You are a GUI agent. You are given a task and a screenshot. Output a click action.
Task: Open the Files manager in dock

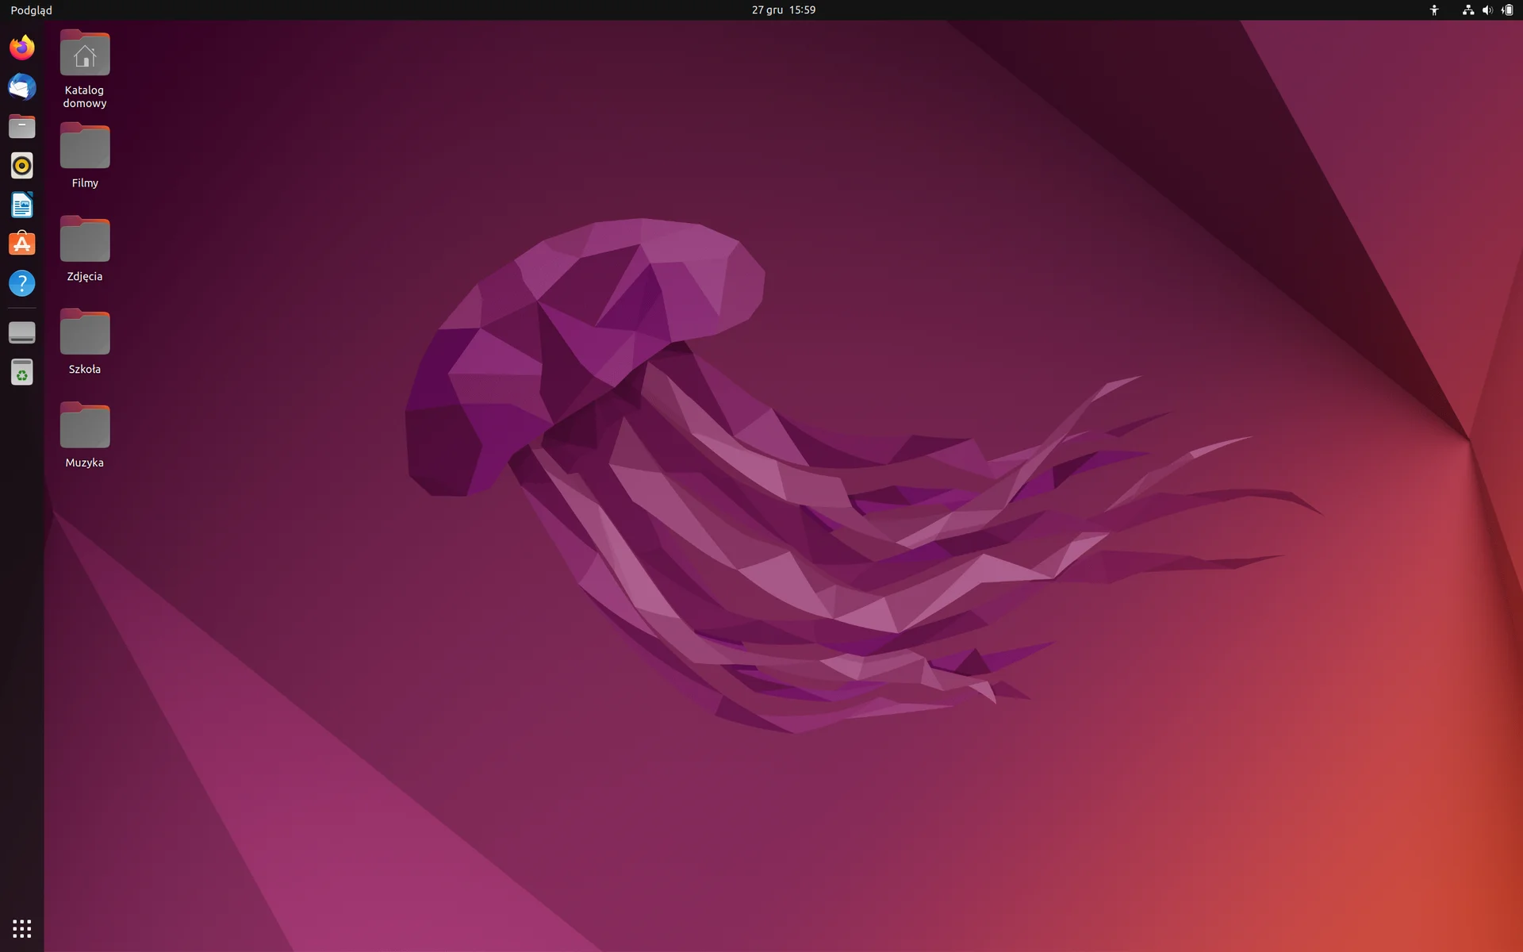[22, 126]
